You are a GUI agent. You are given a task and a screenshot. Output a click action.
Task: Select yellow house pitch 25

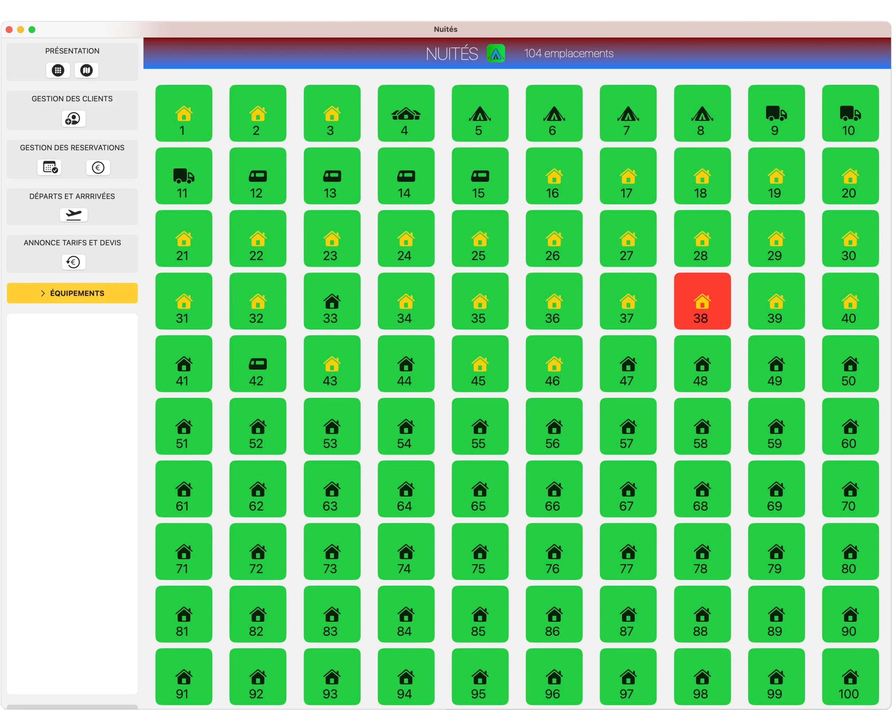480,239
